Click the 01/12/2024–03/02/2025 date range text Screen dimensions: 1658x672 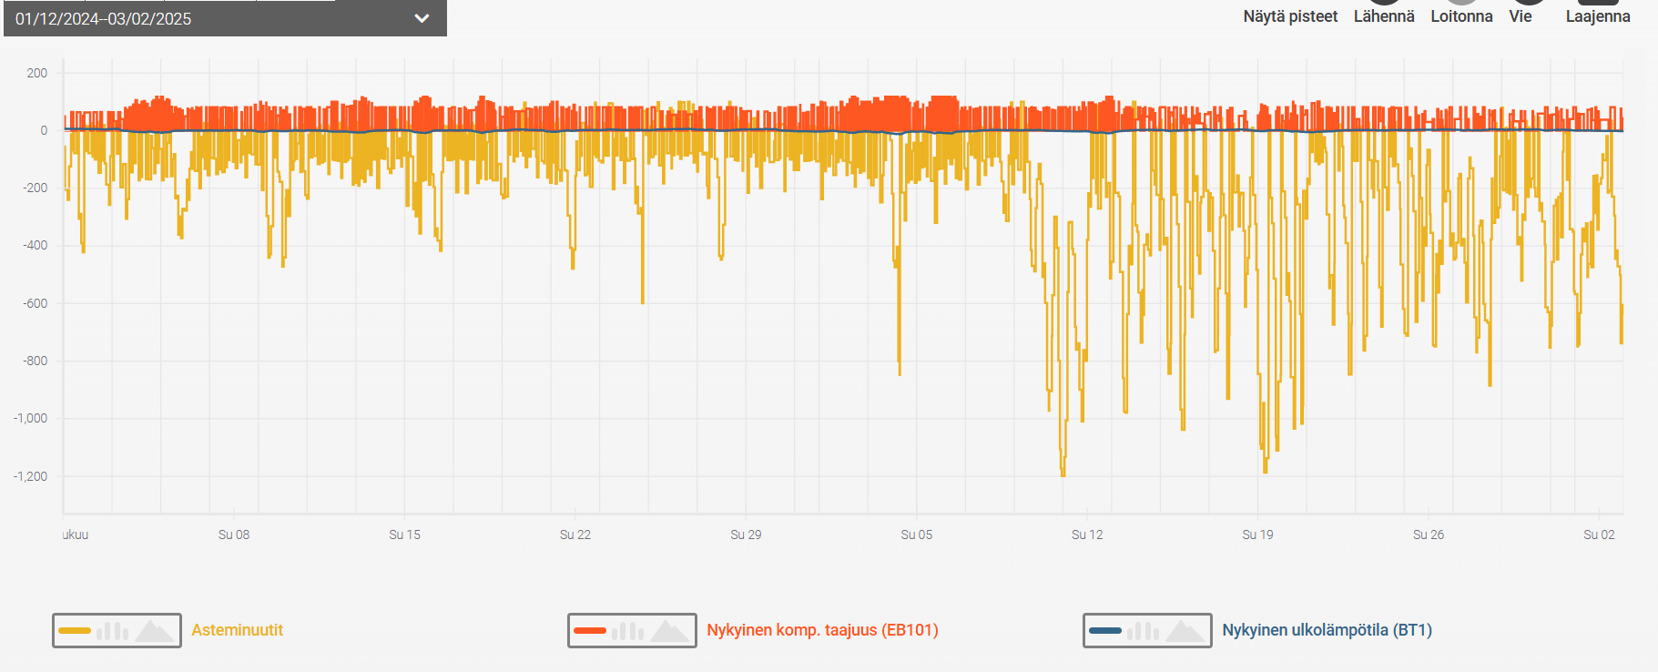(x=103, y=19)
